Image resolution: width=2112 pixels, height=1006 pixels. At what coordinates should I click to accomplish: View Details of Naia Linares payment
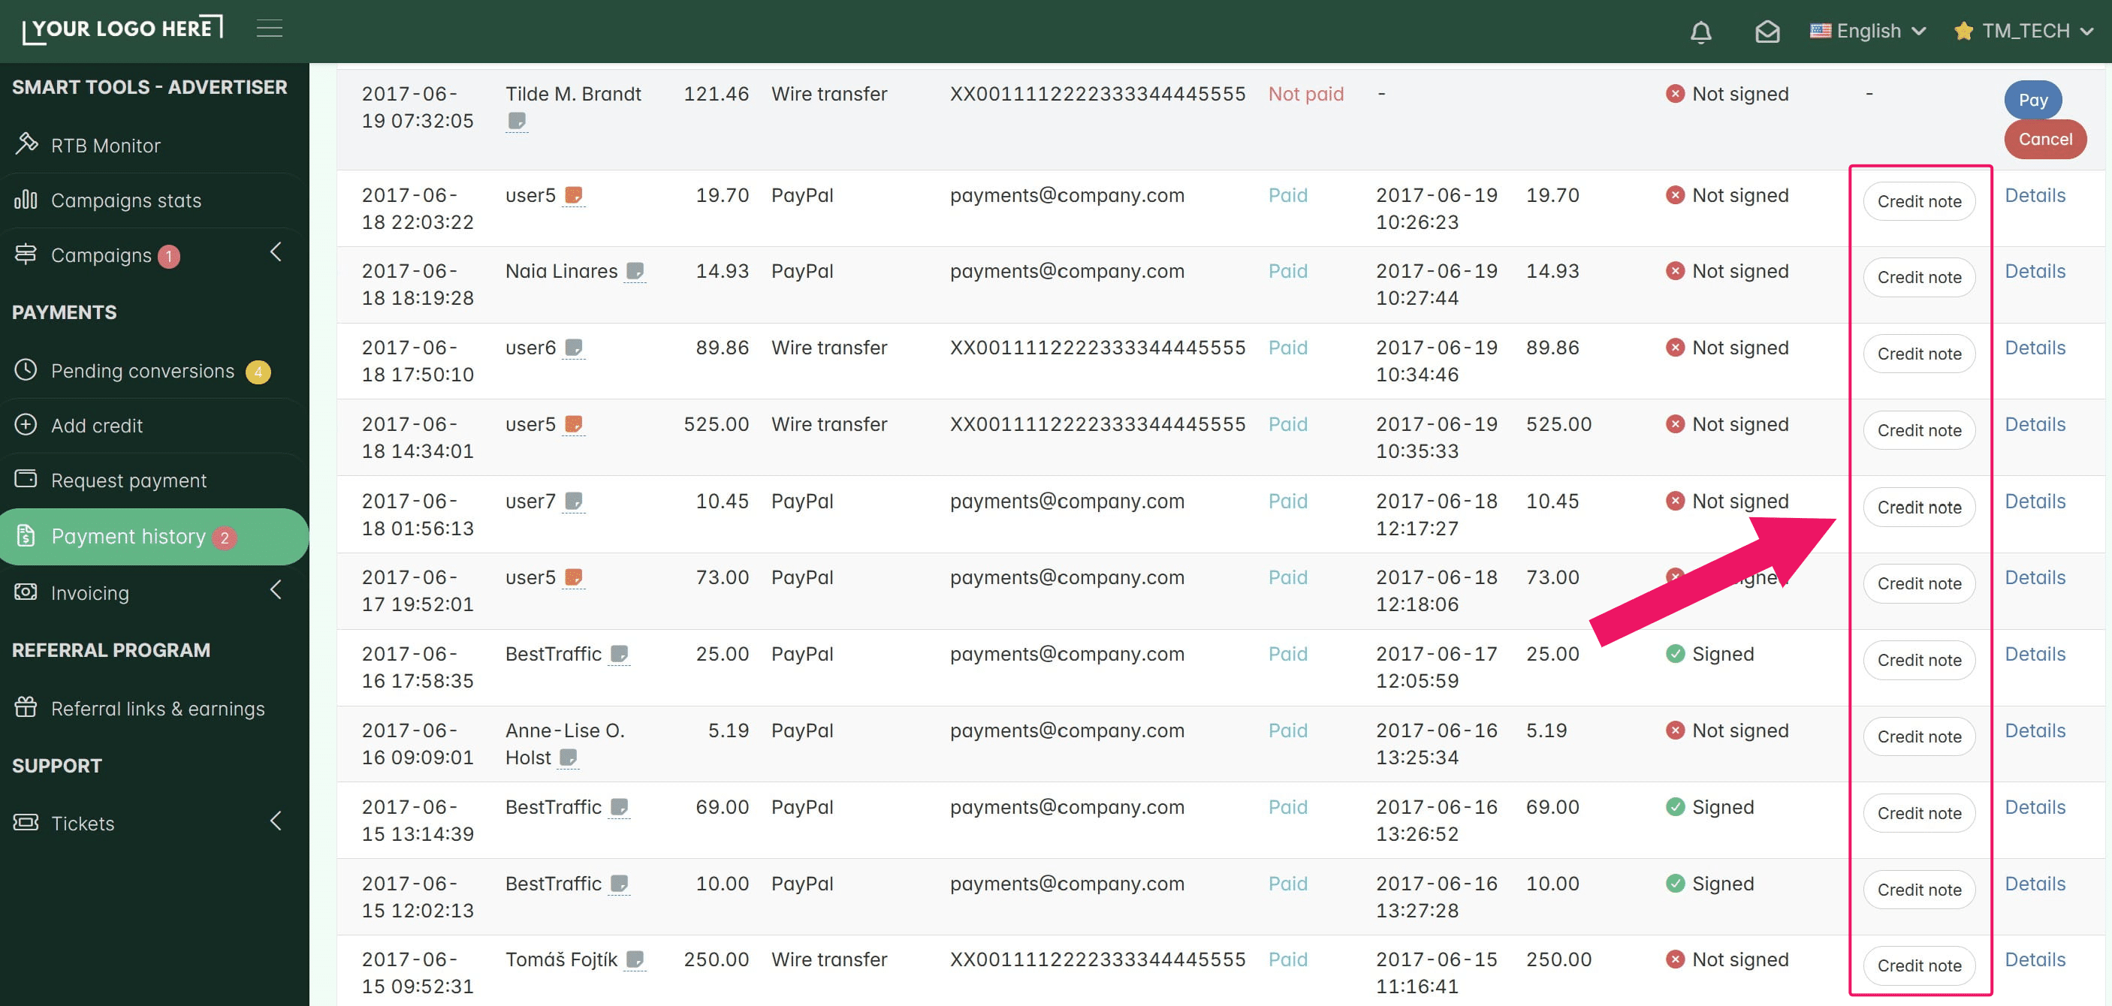pos(2034,271)
